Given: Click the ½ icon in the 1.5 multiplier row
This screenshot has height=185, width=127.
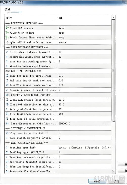Looking at the screenshot, I should [7, 85].
